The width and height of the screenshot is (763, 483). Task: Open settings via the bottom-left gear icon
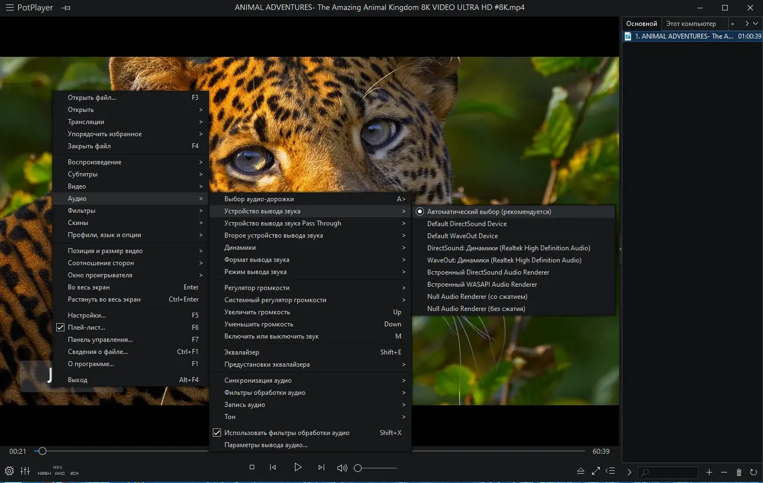(x=9, y=471)
